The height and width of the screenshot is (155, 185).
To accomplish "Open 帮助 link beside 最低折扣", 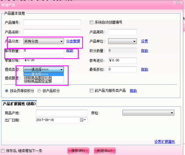I will (145, 69).
